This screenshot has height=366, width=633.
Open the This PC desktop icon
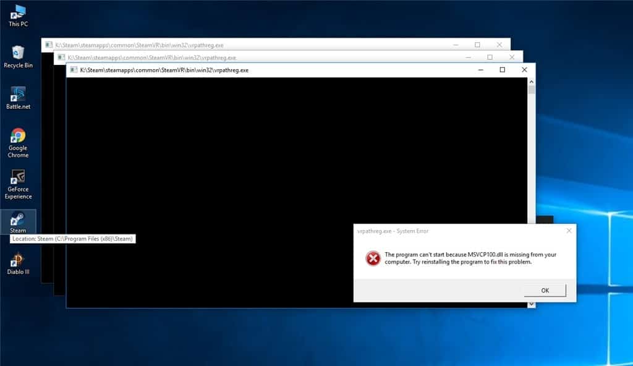[18, 16]
